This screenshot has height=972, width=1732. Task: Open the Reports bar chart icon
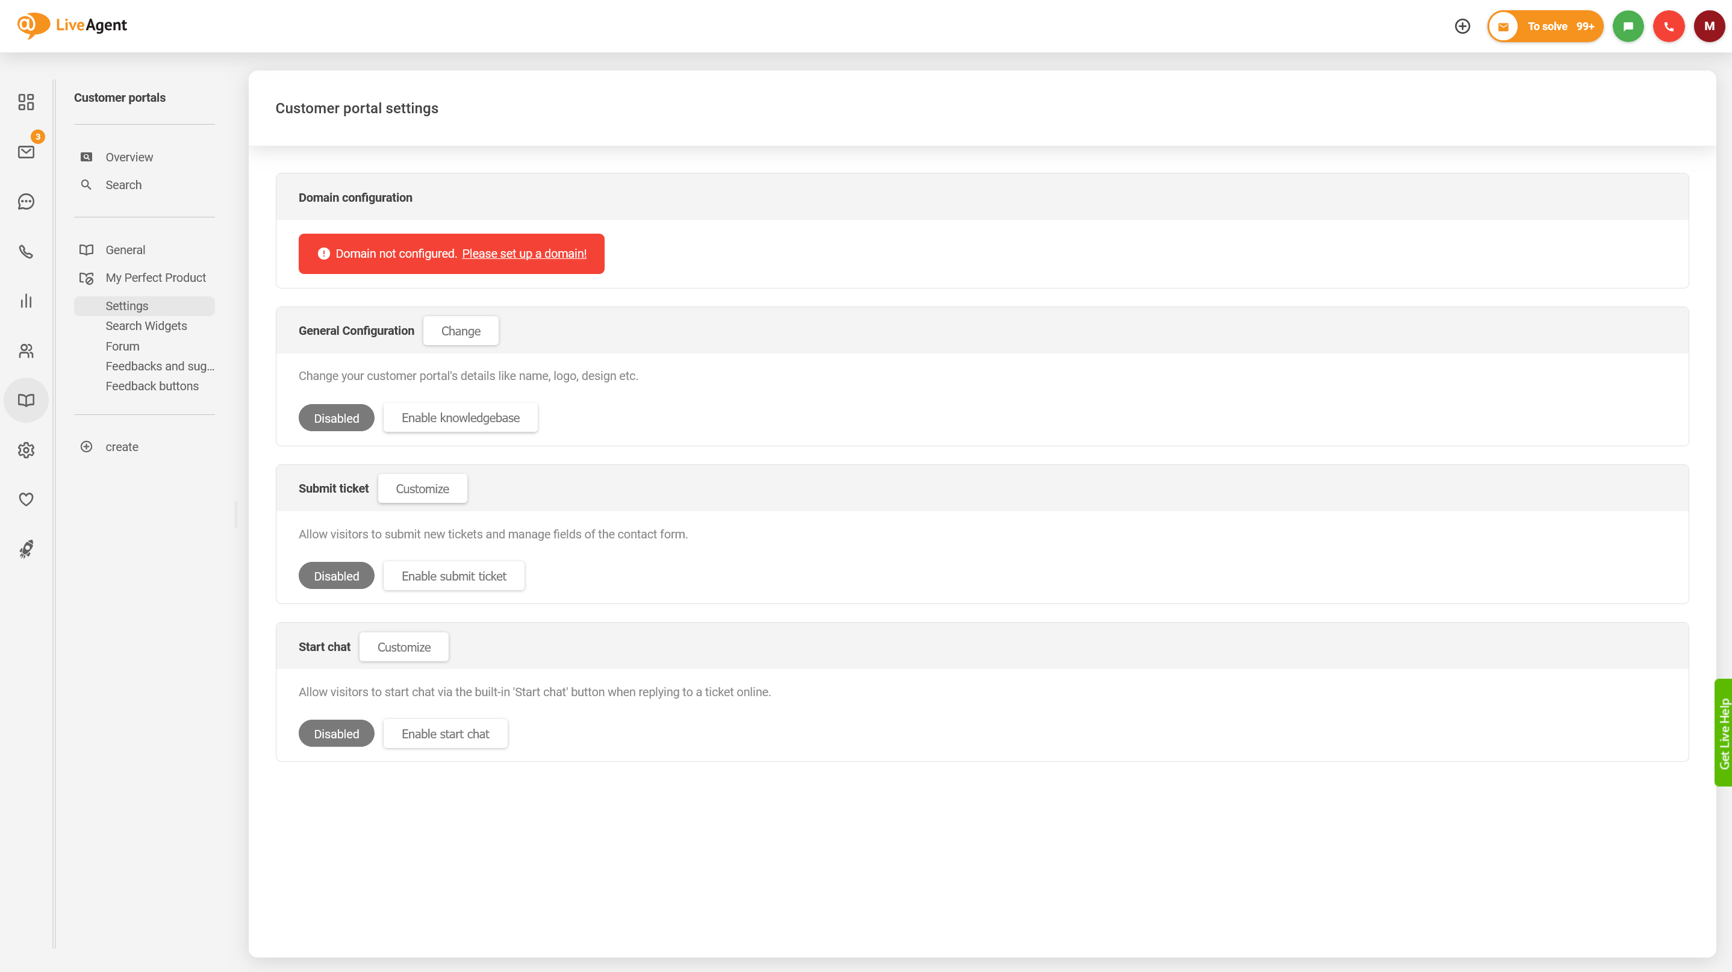click(26, 301)
